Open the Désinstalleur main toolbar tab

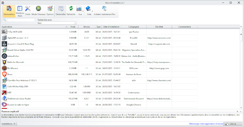[x=9, y=11]
